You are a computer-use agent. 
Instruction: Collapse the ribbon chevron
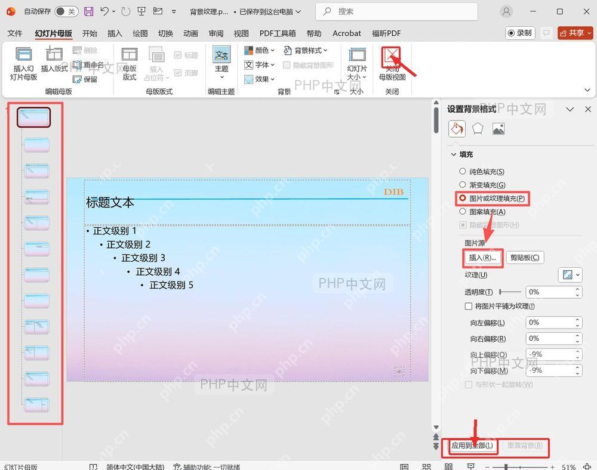click(x=587, y=90)
